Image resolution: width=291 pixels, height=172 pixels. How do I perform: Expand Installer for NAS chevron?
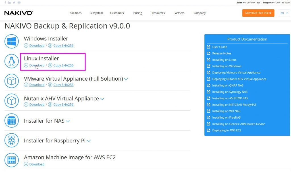(x=68, y=121)
